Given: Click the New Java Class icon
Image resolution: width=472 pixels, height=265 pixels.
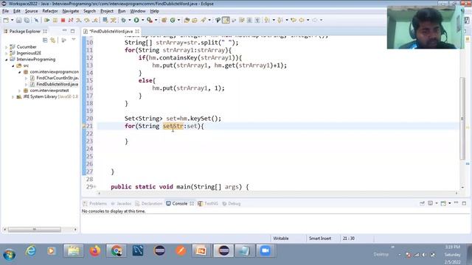Looking at the screenshot, I should pos(173,20).
